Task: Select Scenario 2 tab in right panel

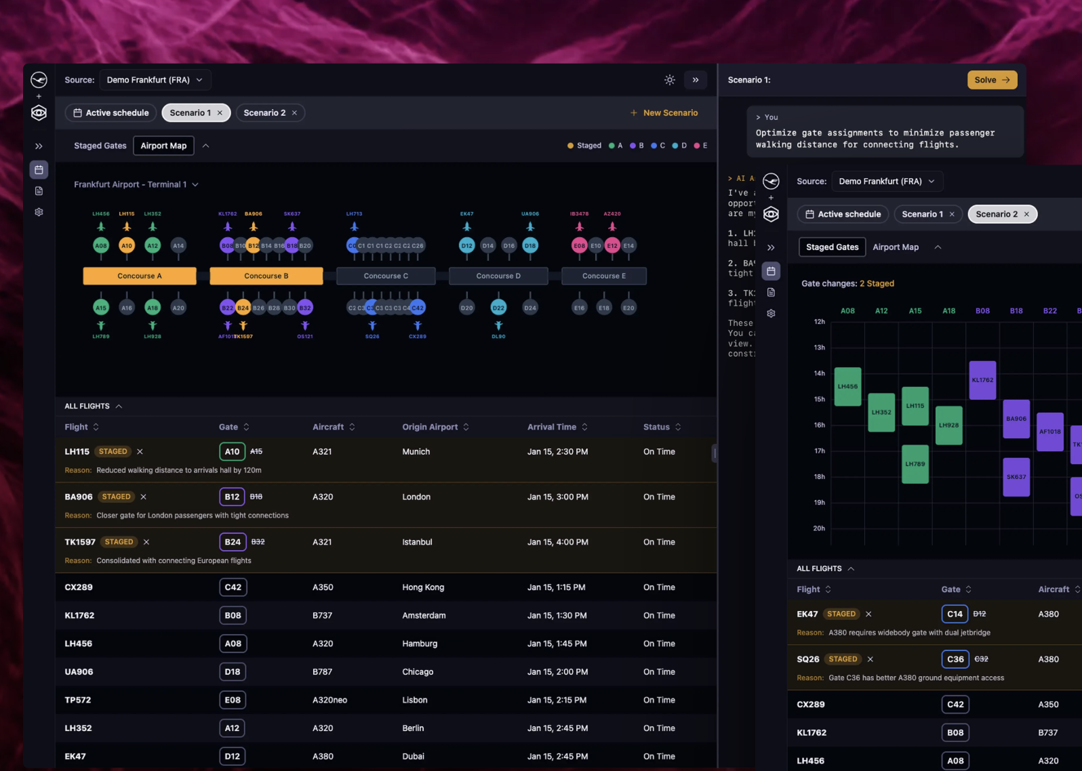Action: pos(996,214)
